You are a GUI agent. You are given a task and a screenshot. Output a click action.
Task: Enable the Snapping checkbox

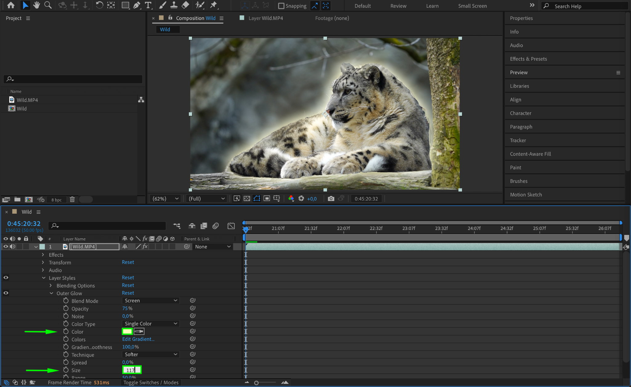point(281,6)
